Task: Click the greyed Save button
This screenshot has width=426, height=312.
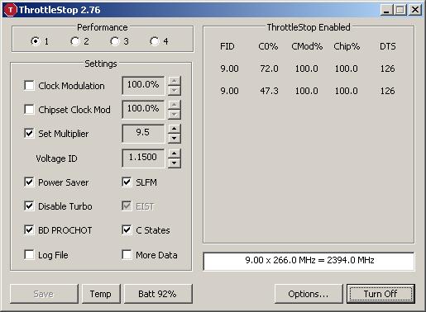Action: (x=44, y=294)
